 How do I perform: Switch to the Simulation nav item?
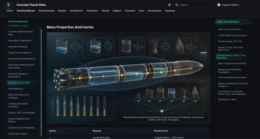(x=92, y=11)
